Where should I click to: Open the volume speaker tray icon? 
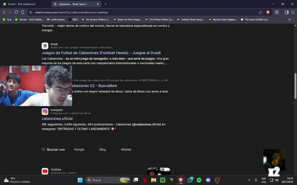(x=277, y=180)
